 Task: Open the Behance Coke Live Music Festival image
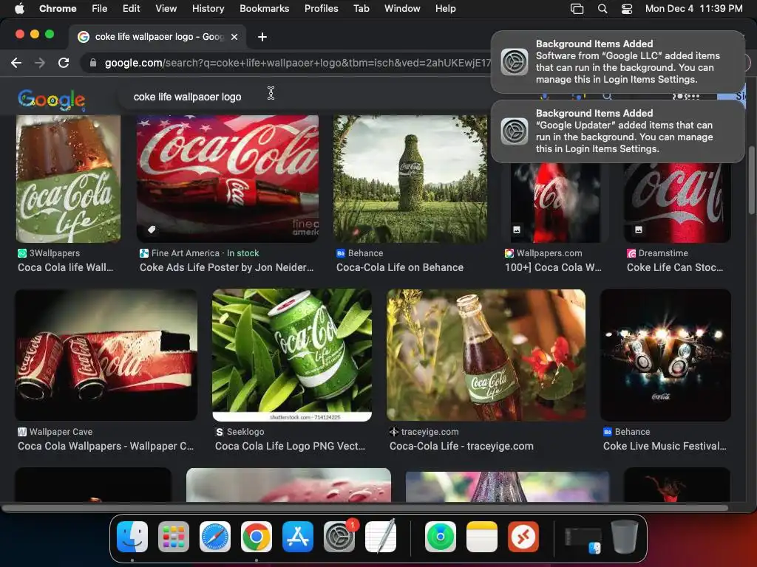click(665, 355)
